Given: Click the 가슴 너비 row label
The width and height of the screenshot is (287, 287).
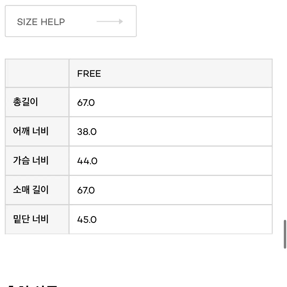Looking at the screenshot, I should click(31, 160).
